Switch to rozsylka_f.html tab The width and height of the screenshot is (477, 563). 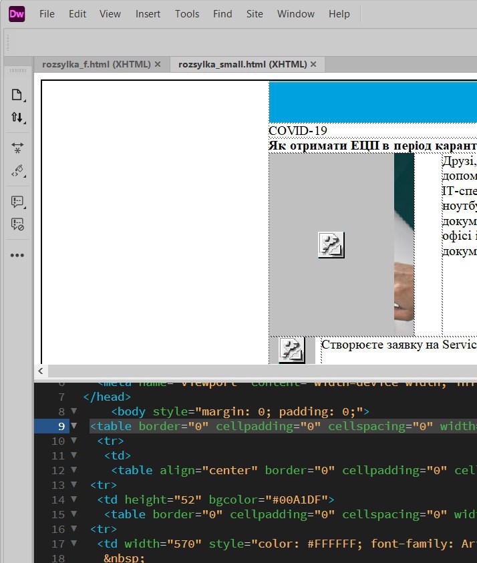[x=96, y=64]
